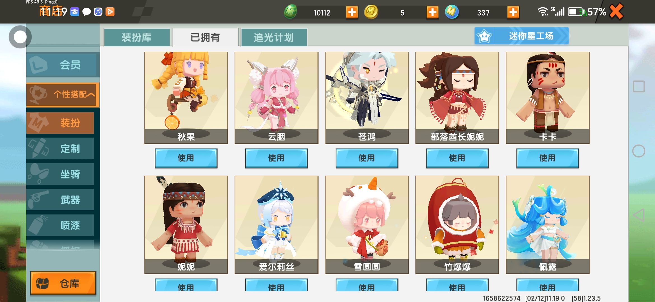The height and width of the screenshot is (302, 655).
Task: Tap the floating white circle button
Action: (20, 37)
